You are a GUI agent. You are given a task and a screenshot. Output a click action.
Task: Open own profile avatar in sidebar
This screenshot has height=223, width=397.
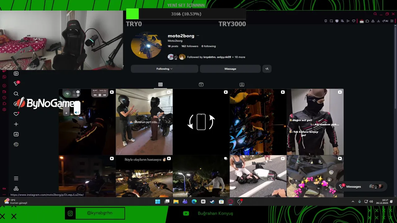click(x=16, y=144)
